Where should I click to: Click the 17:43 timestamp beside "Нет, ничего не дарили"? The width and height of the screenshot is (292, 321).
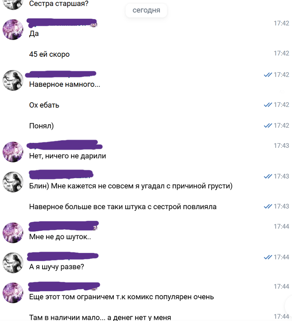click(x=281, y=146)
